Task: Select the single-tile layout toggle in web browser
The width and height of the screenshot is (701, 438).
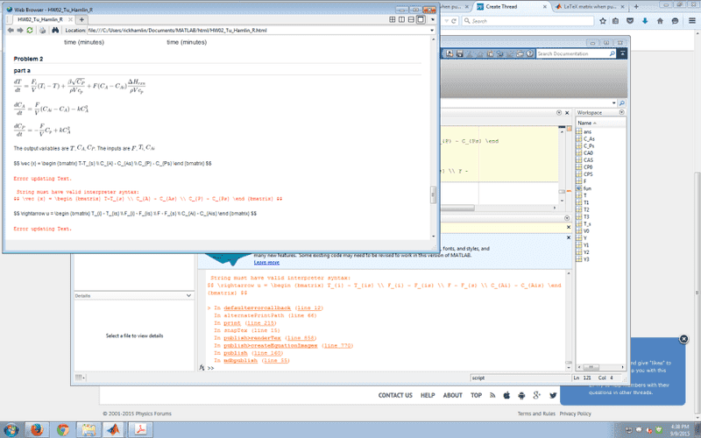Action: coord(421,18)
